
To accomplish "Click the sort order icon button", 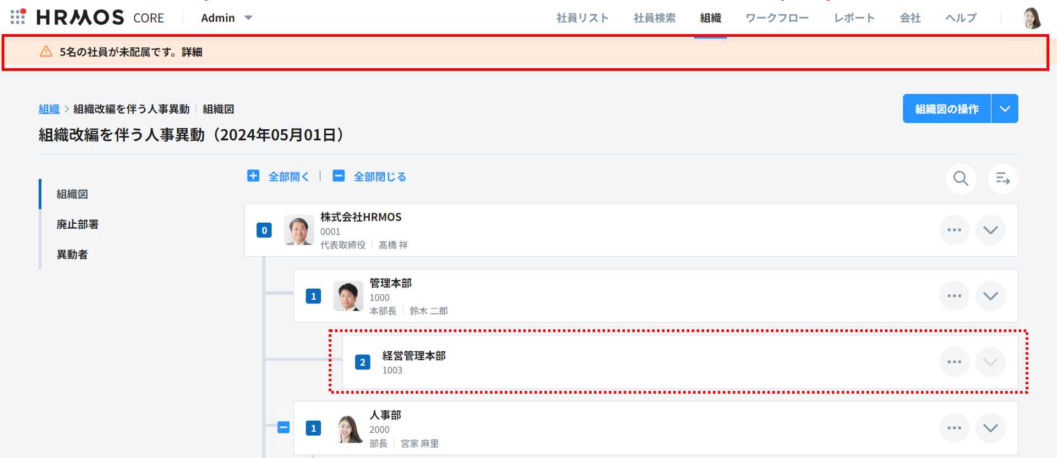I will [1002, 179].
